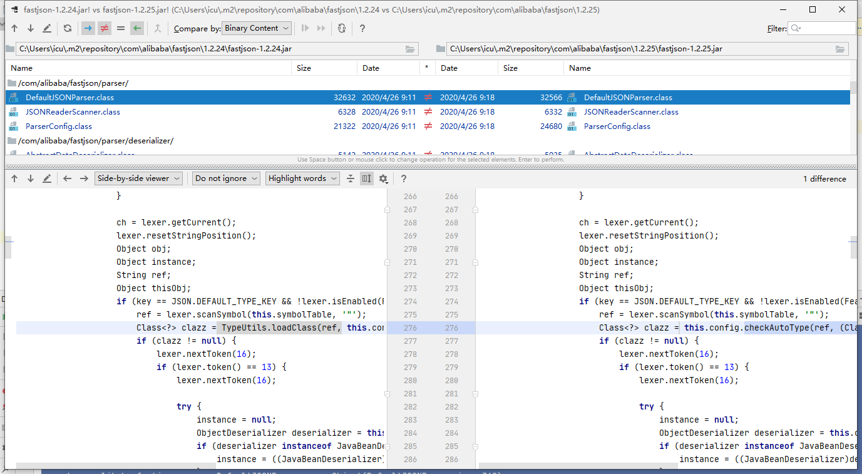Open the Highlight words dropdown
The height and width of the screenshot is (474, 862).
(x=302, y=178)
